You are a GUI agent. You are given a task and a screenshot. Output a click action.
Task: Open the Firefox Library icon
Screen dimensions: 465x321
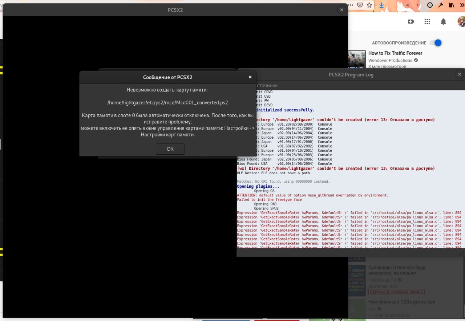point(452,5)
